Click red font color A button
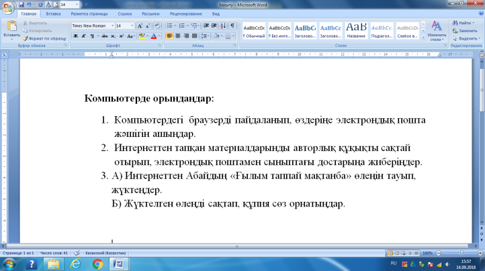 pyautogui.click(x=154, y=36)
